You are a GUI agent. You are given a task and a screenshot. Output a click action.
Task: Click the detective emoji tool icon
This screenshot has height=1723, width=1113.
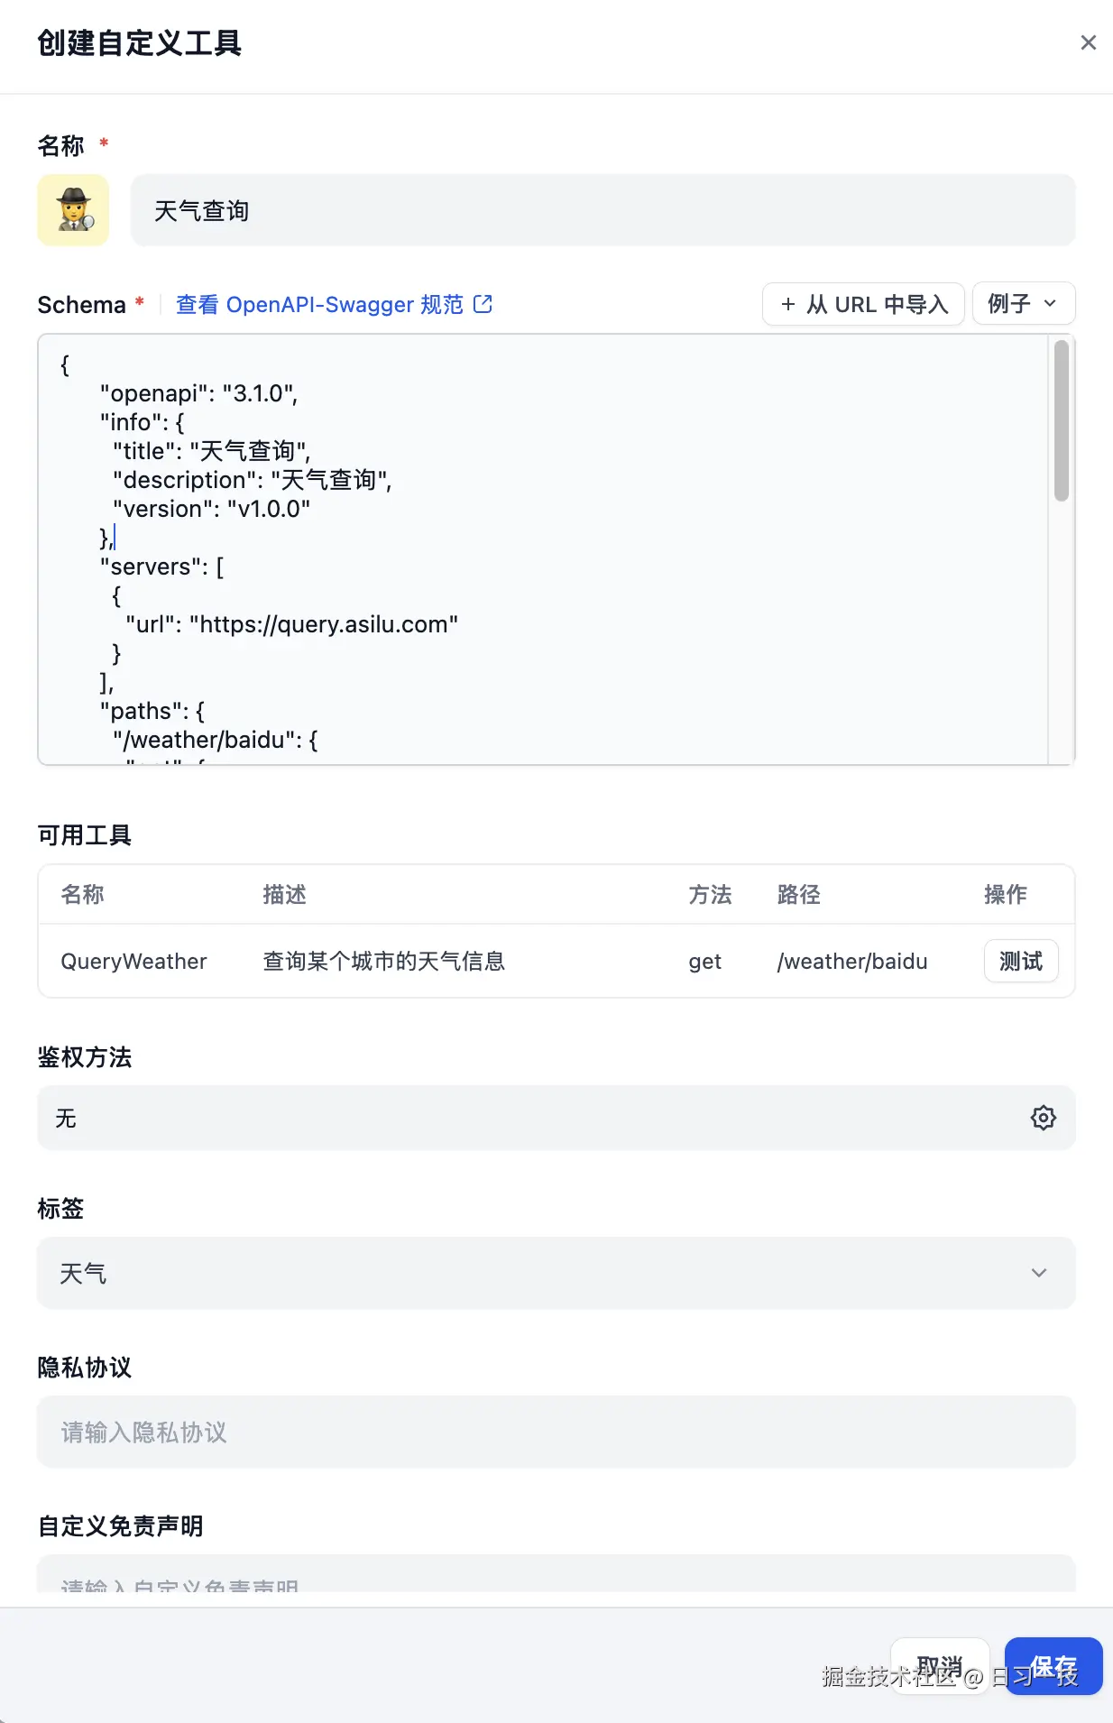tap(73, 210)
